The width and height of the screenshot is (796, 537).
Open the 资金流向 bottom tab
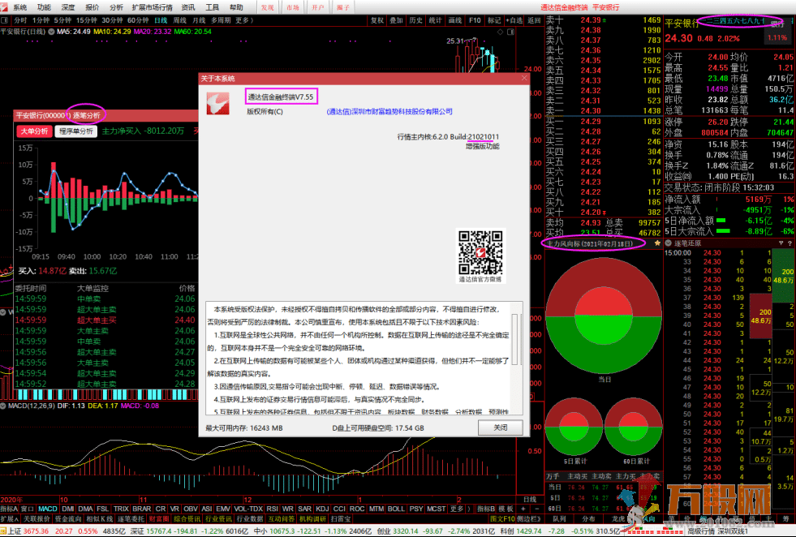[68, 518]
